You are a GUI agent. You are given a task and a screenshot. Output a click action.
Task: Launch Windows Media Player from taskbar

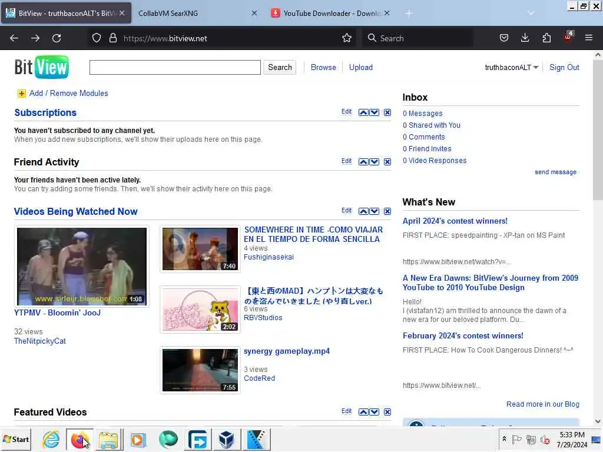coord(138,439)
